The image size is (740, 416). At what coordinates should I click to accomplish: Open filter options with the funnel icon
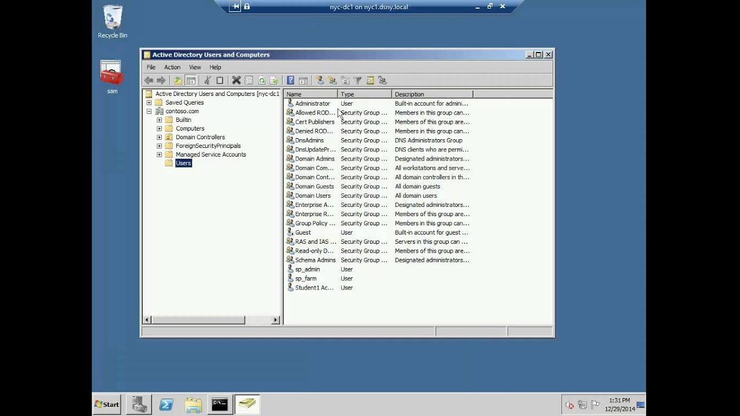click(x=357, y=80)
